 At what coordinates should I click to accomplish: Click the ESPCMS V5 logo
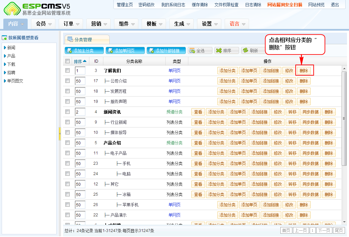coord(37,9)
